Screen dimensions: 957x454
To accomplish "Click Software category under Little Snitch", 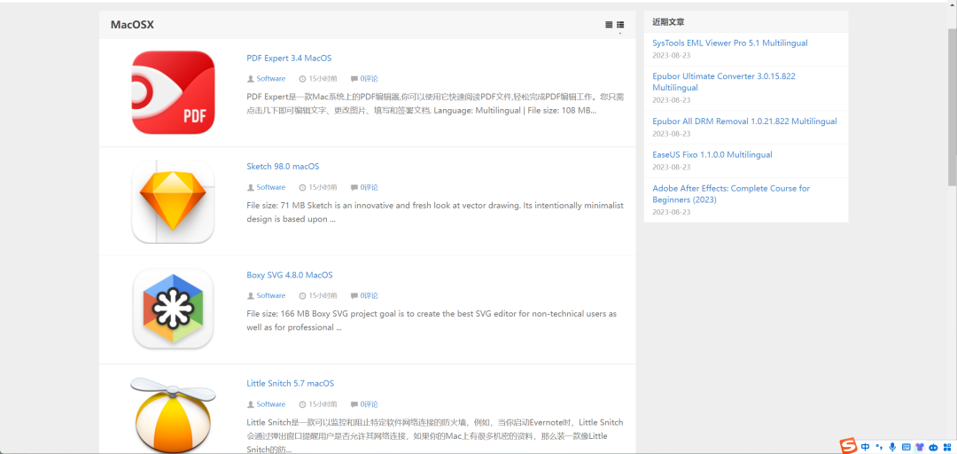I will point(271,403).
